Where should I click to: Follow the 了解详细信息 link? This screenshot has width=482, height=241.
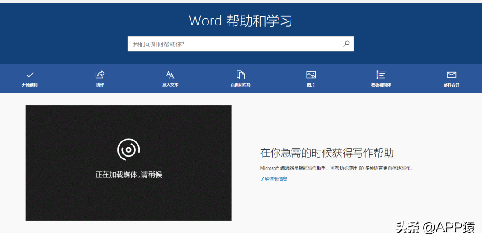(x=274, y=179)
